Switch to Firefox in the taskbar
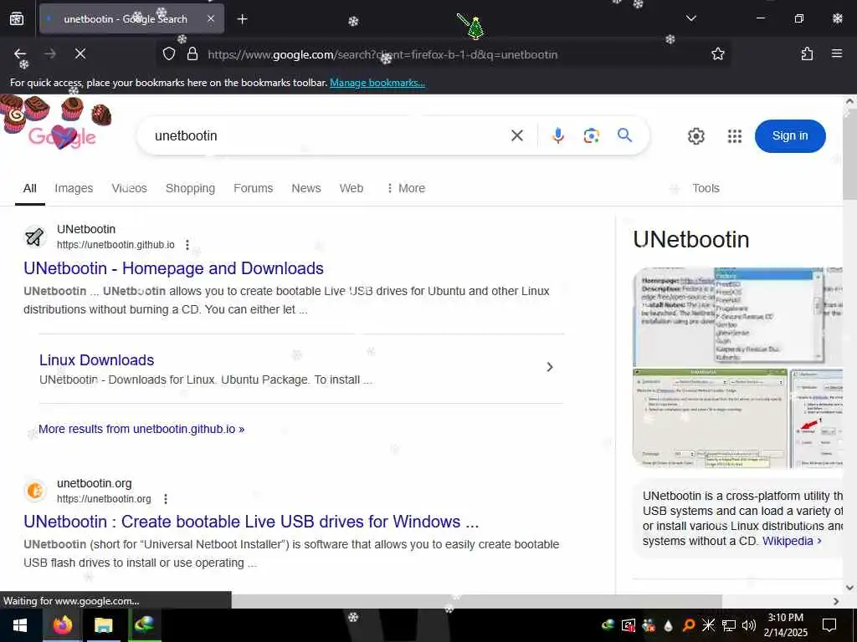Viewport: 857px width, 642px height. pyautogui.click(x=63, y=625)
